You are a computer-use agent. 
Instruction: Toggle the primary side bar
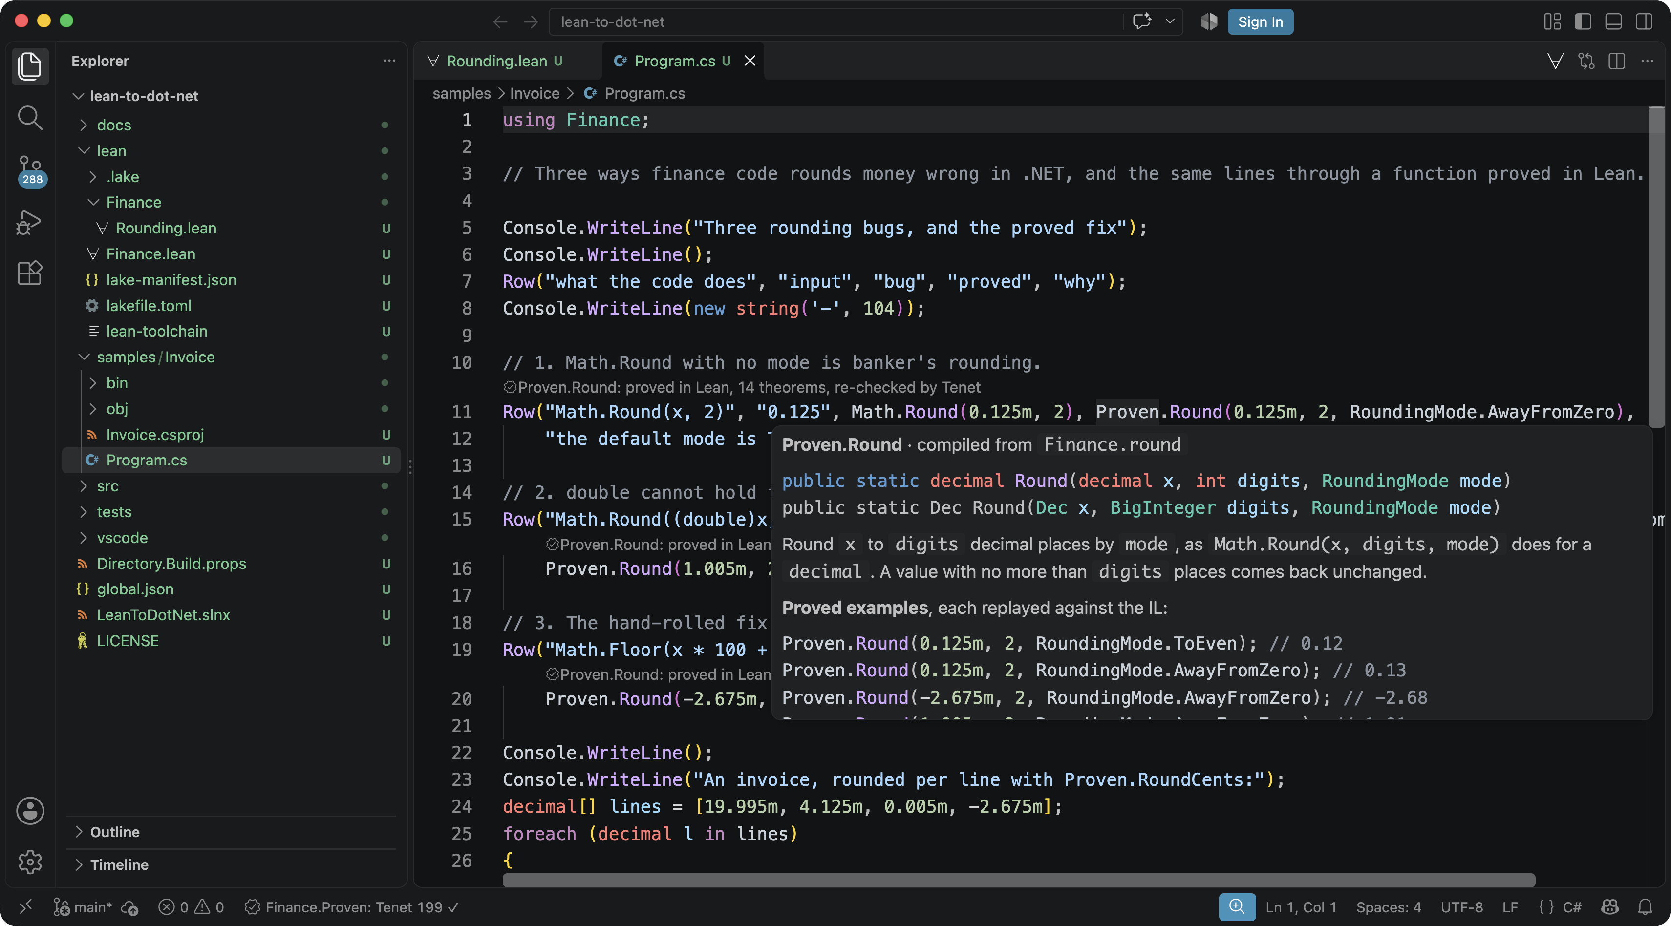pos(1583,21)
